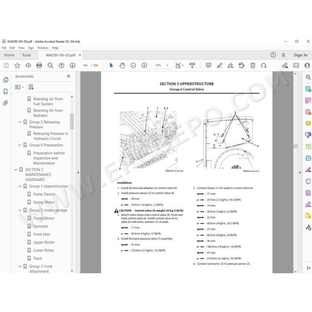Open More Tools wrench icon
The width and height of the screenshot is (312, 312).
click(x=308, y=227)
